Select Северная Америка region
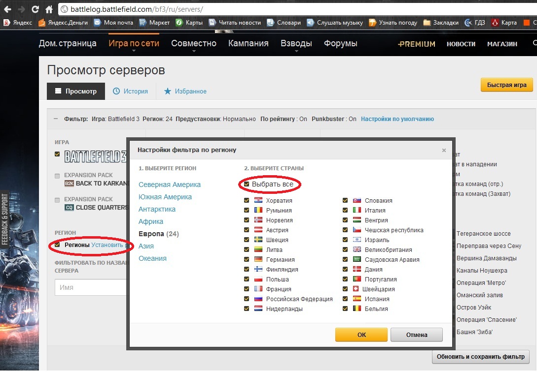This screenshot has height=372, width=537. click(x=170, y=185)
